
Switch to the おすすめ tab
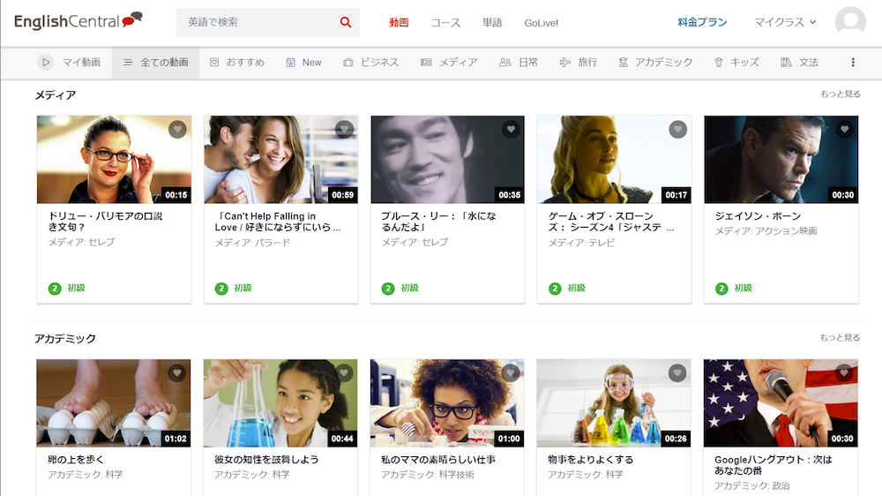236,63
